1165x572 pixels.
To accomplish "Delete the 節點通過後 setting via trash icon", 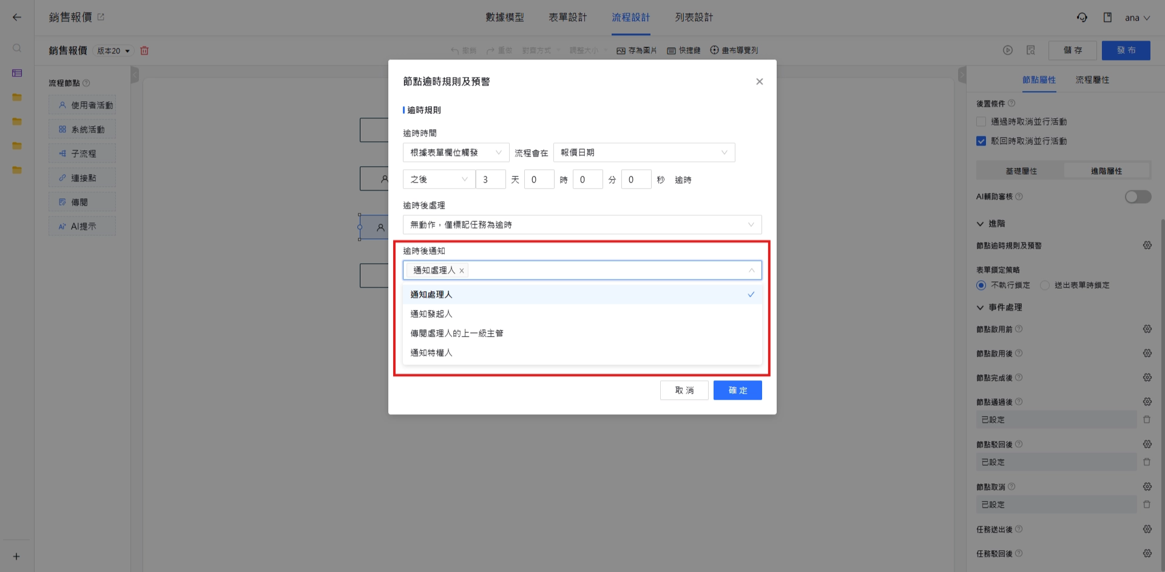I will point(1147,420).
